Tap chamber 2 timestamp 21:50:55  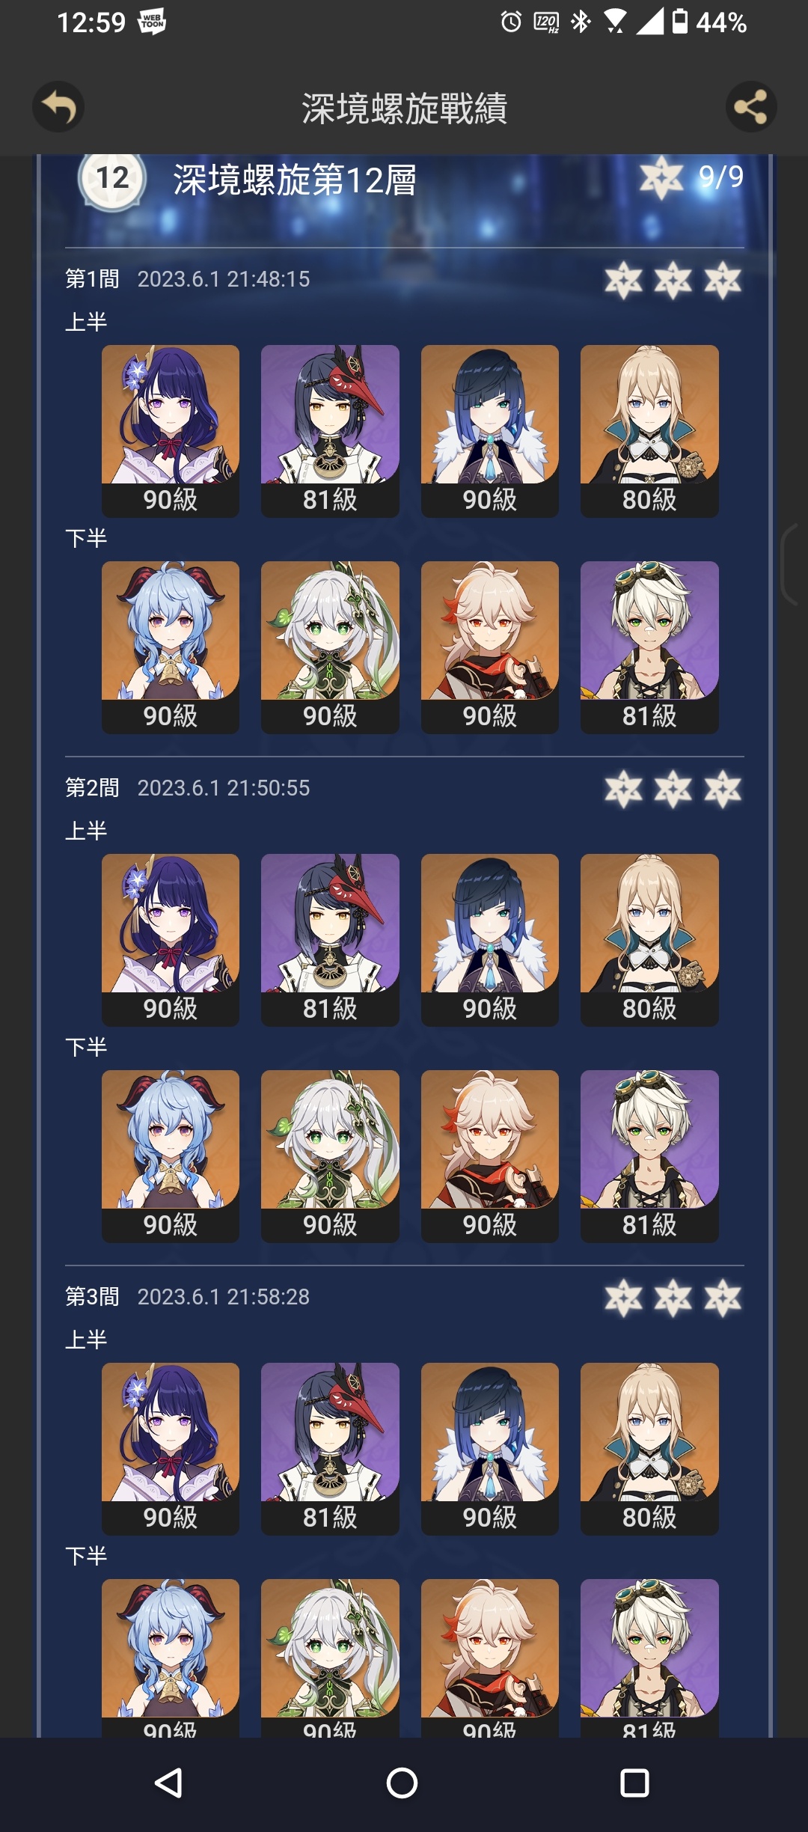pyautogui.click(x=224, y=788)
